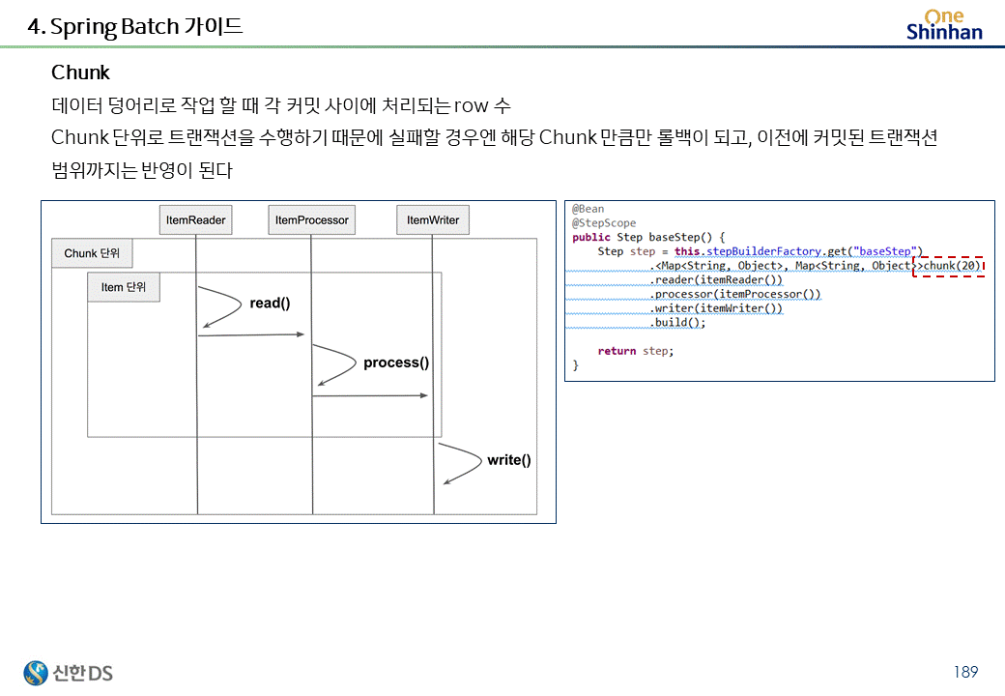Click the ItemWriter box in diagram

(433, 219)
